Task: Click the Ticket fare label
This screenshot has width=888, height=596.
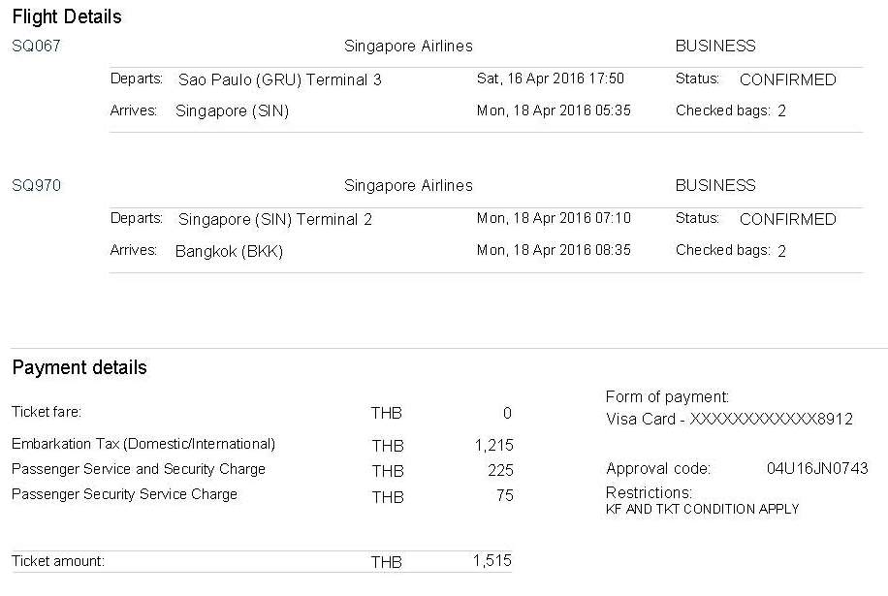Action: 47,412
